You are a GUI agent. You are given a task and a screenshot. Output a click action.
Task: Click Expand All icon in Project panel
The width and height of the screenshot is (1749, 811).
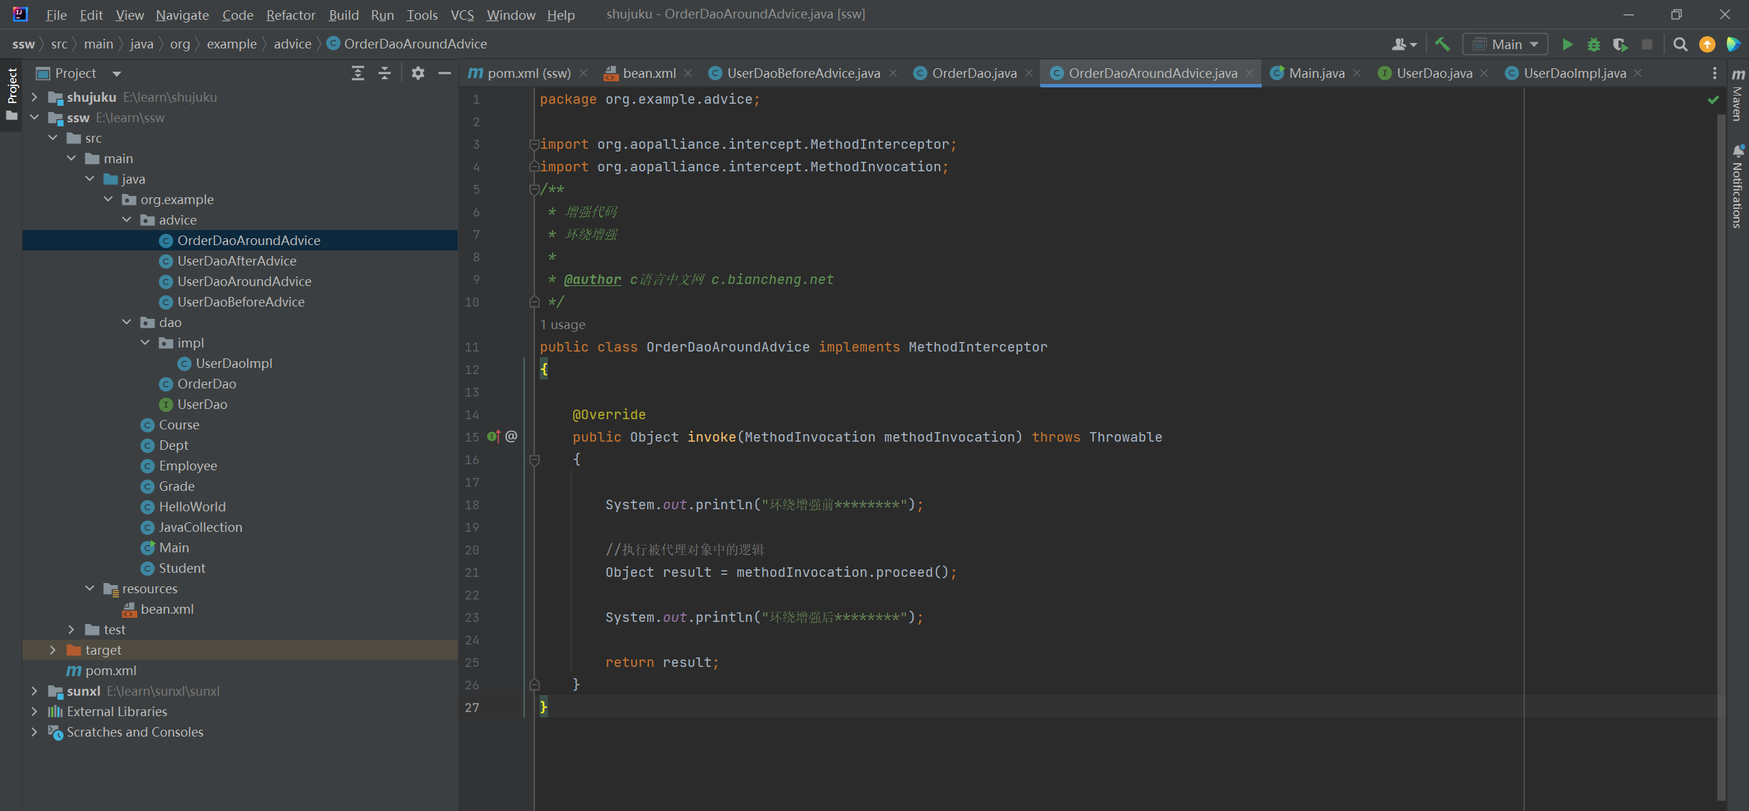coord(358,73)
